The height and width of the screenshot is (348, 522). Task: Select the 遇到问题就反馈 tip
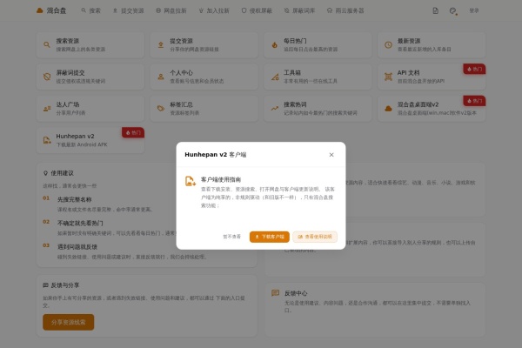(x=77, y=247)
